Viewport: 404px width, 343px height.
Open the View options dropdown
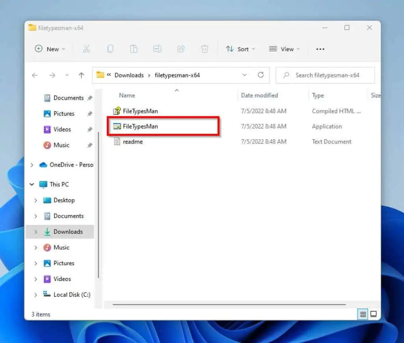click(x=284, y=49)
